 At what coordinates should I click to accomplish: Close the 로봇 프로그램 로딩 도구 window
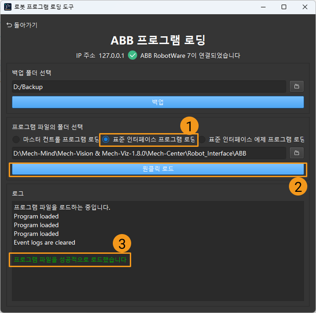click(x=305, y=7)
